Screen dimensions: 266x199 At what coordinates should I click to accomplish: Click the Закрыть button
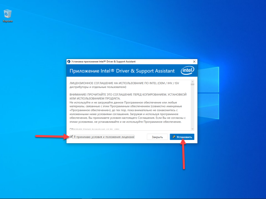pyautogui.click(x=157, y=137)
